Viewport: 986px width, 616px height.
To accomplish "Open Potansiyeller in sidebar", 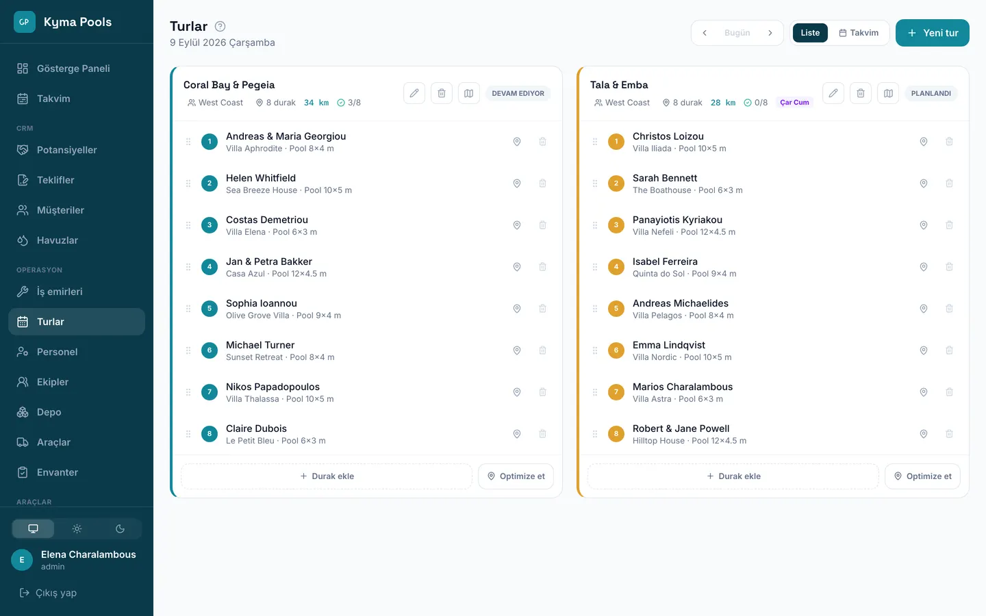I will 77,150.
